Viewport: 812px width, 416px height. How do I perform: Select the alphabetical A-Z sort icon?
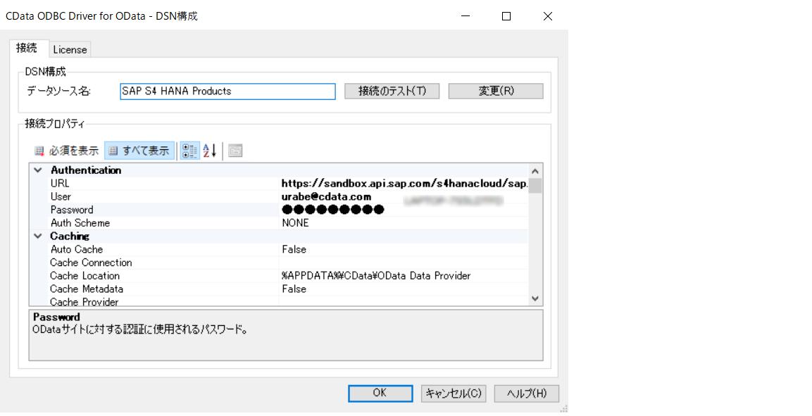210,151
